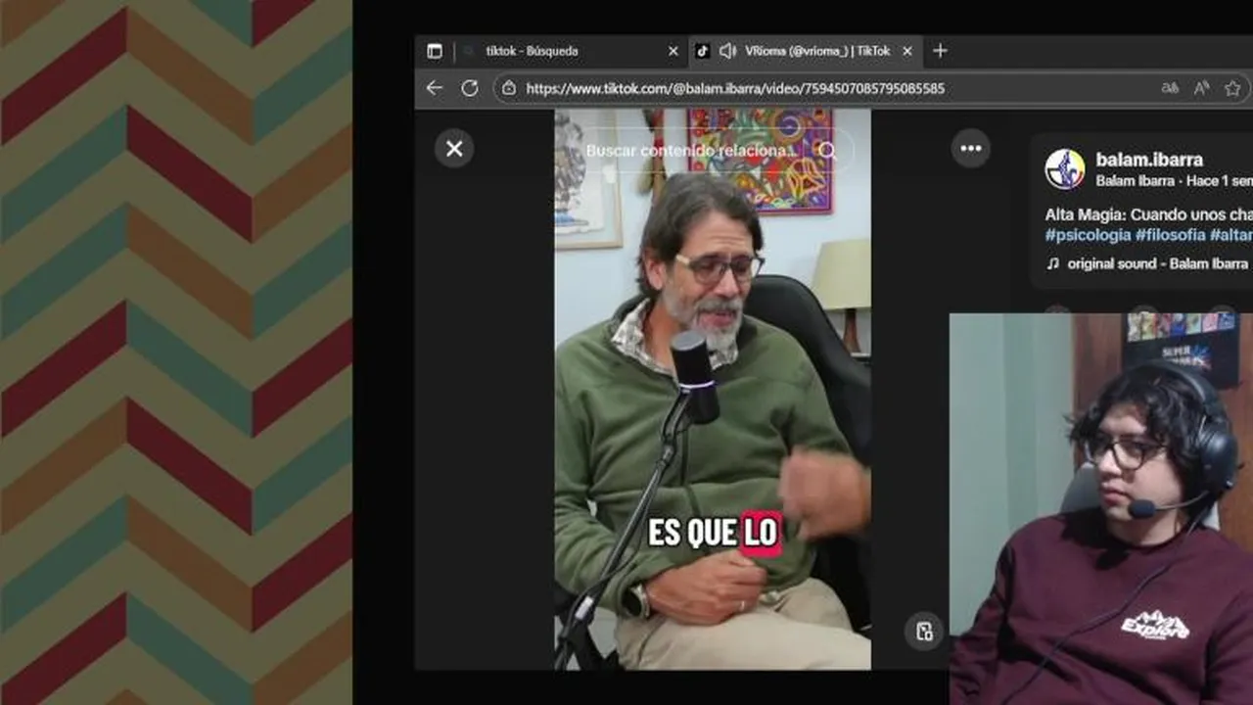The image size is (1253, 705).
Task: Click the #psicologia hashtag
Action: point(1088,235)
